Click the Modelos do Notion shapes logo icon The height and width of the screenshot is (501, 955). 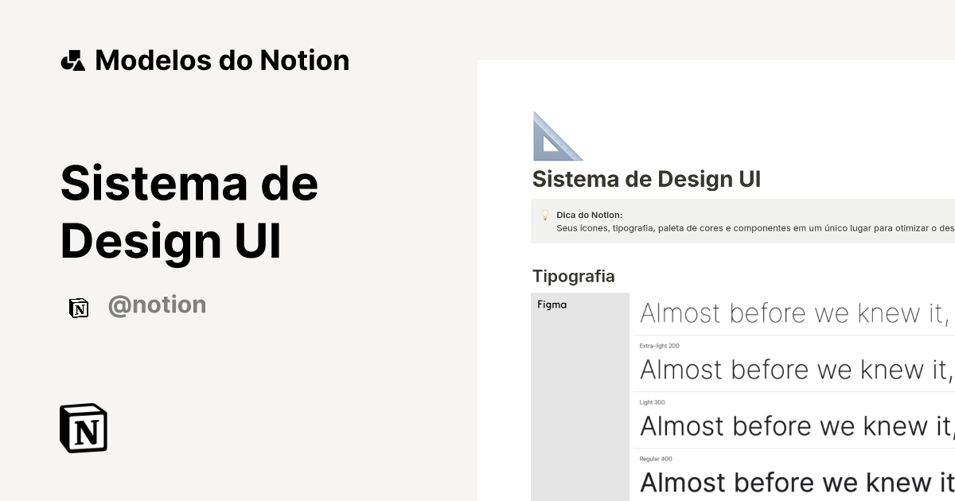click(x=72, y=60)
